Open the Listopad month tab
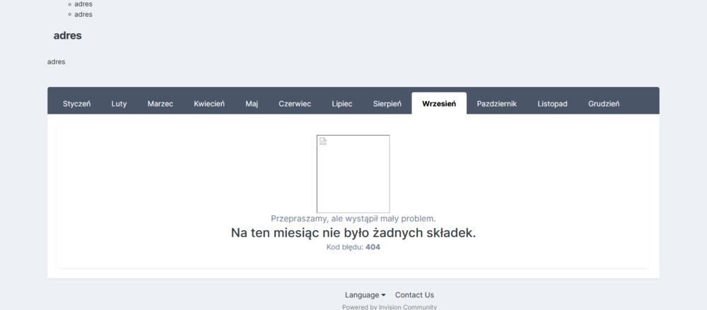The image size is (707, 310). tap(552, 104)
